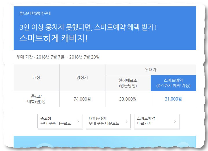The height and width of the screenshot is (151, 208).
Task: Click the 우대가 column header
Action: point(151,70)
